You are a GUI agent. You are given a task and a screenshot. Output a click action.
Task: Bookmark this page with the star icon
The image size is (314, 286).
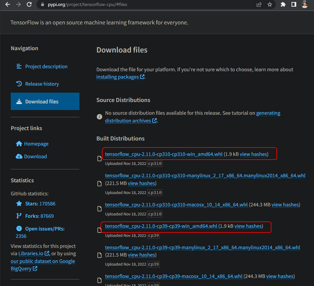coord(270,4)
